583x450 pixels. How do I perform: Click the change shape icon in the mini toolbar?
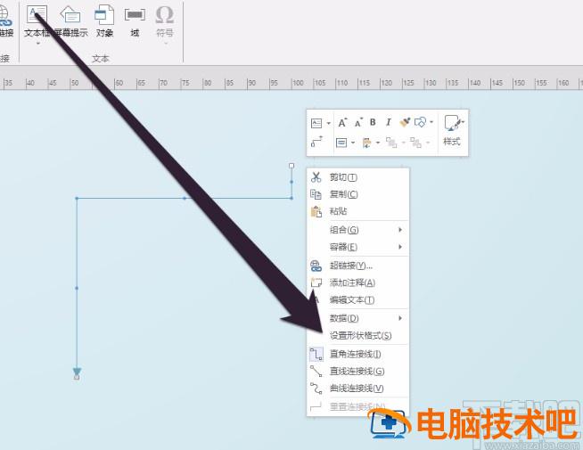421,122
